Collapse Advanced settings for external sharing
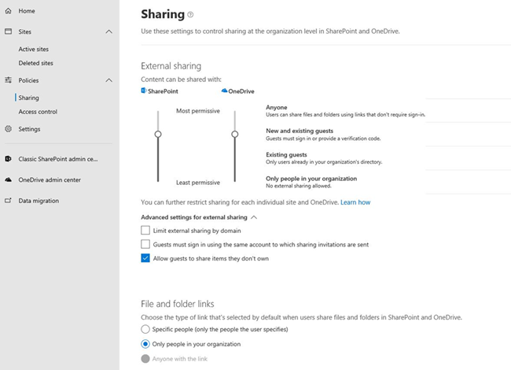 254,217
